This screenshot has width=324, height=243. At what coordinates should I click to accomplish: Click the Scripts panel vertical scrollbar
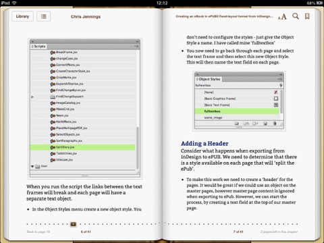138,148
